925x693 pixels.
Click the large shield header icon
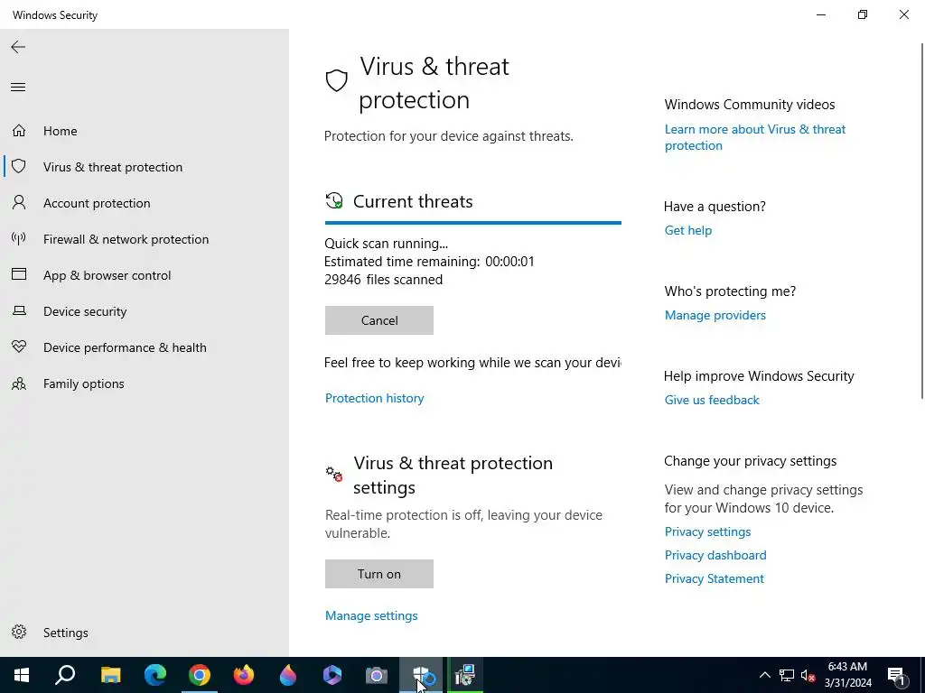(x=336, y=80)
